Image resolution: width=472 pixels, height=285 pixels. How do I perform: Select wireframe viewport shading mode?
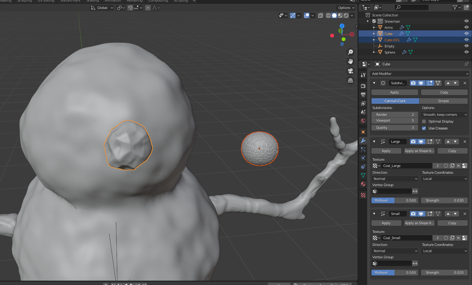tap(328, 15)
